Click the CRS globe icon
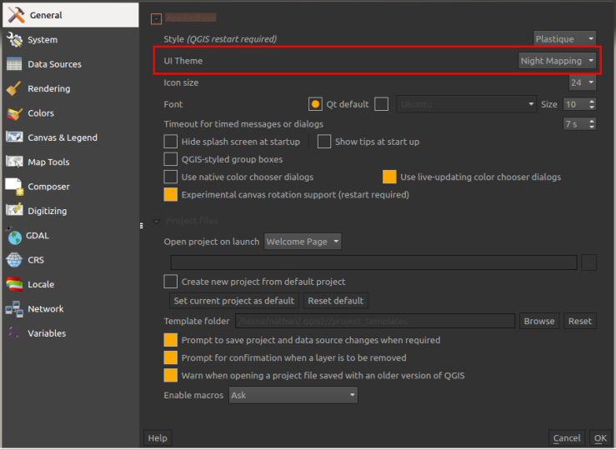This screenshot has width=616, height=450. click(x=13, y=260)
